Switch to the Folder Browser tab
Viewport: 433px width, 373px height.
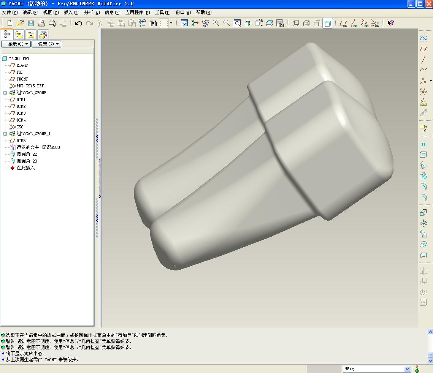click(x=19, y=35)
